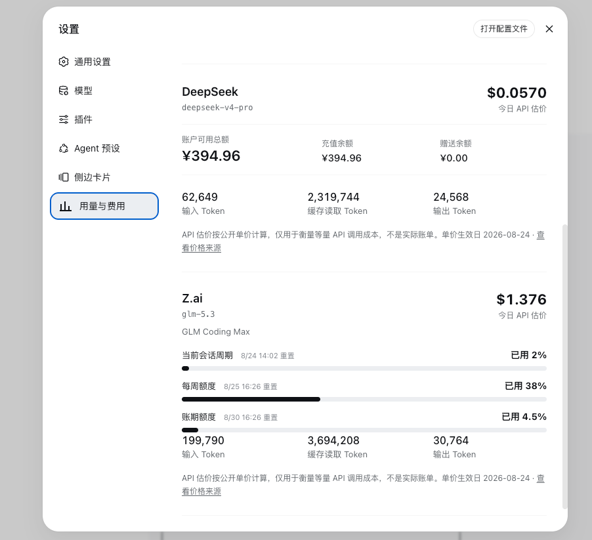Screen dimensions: 592x540
Task: Click the 已用 4.5% label
Action: coord(524,417)
